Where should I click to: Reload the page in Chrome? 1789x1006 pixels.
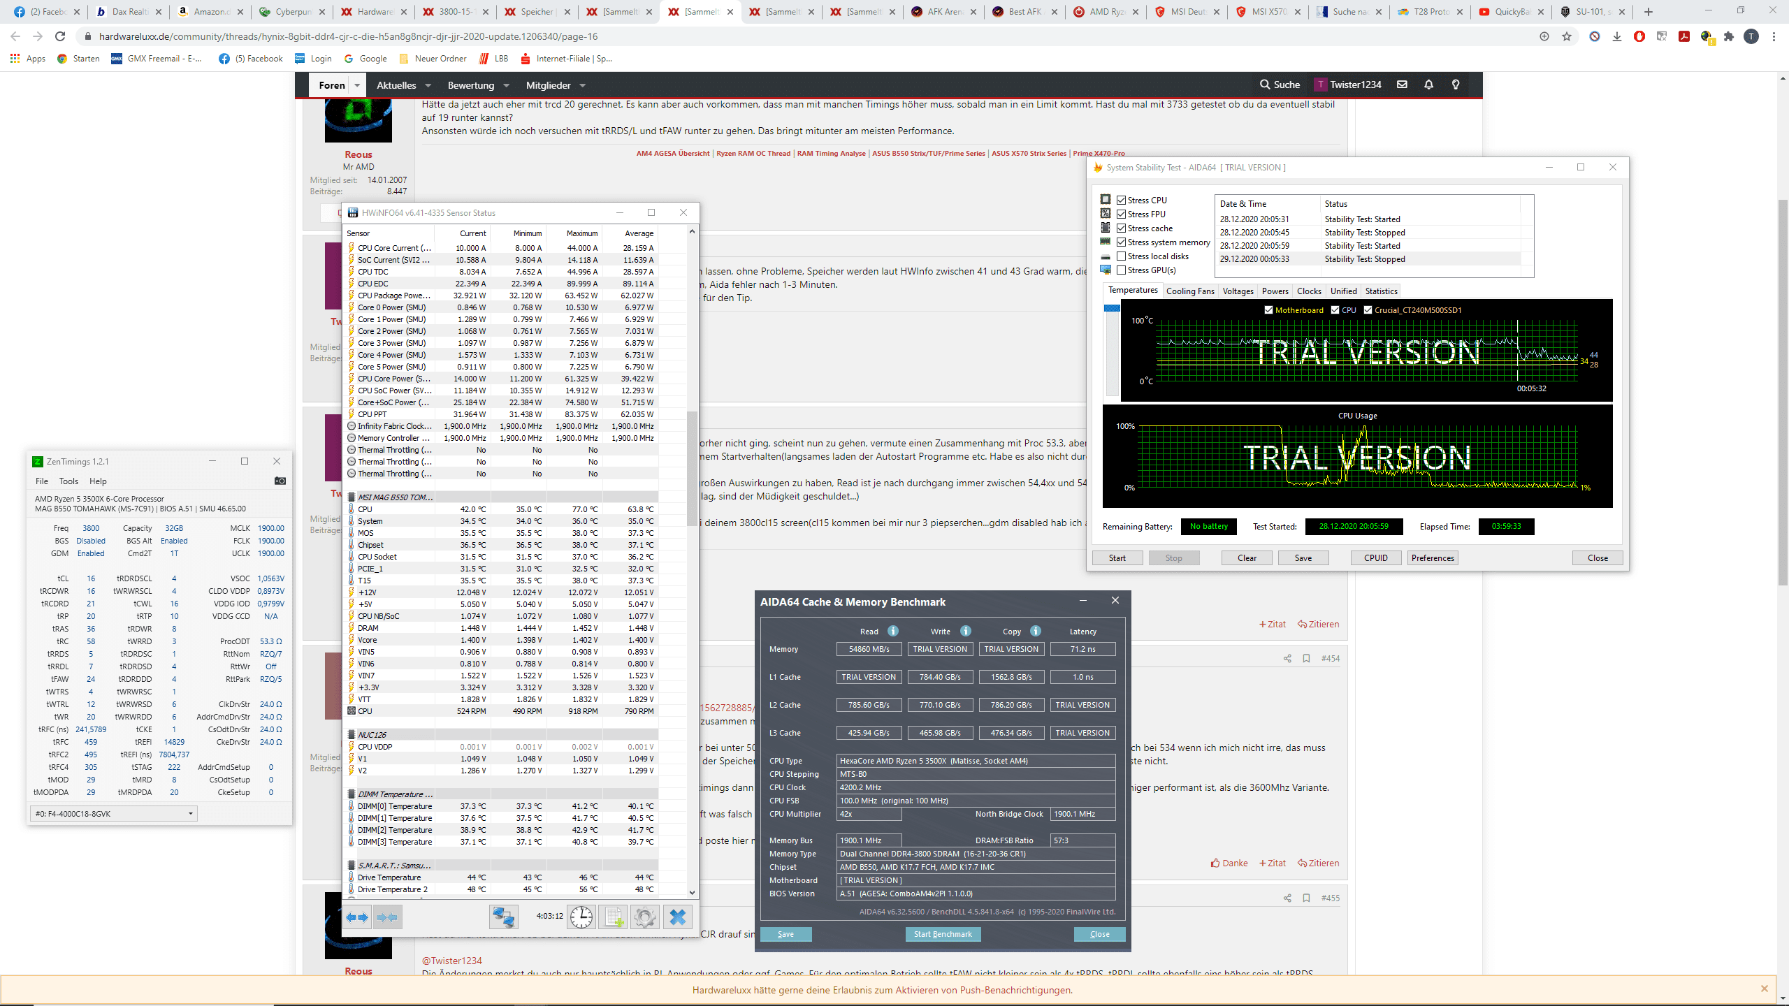click(60, 36)
